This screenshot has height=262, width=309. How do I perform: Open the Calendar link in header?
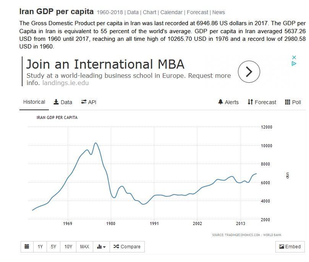(x=171, y=12)
